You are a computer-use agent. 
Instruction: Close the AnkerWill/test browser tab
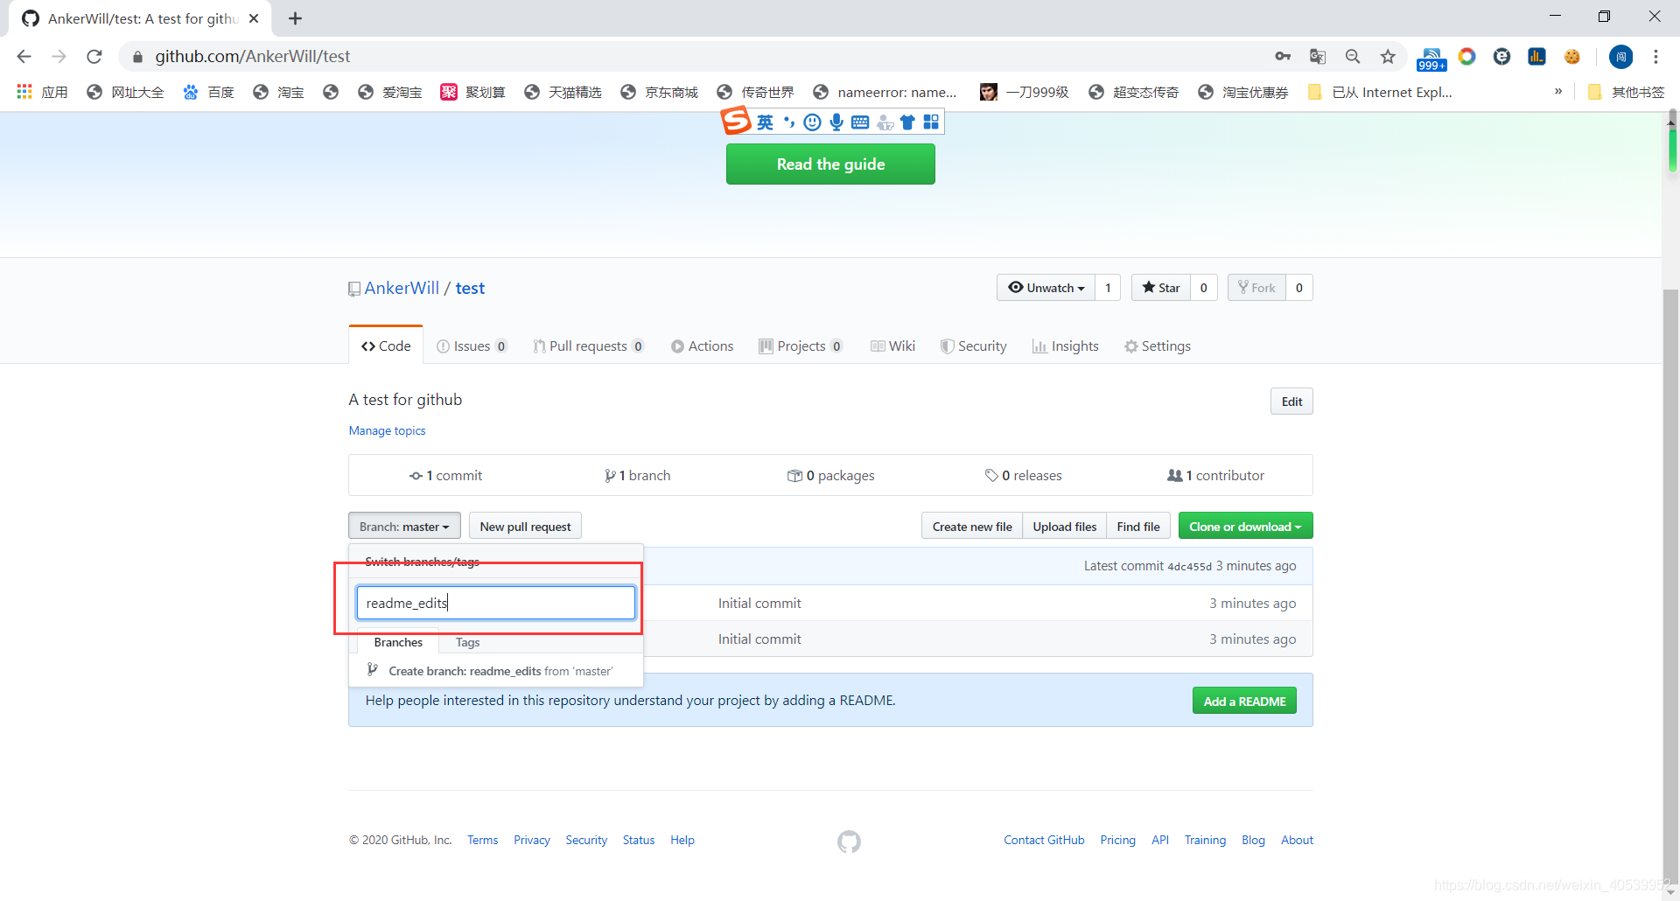(x=254, y=18)
